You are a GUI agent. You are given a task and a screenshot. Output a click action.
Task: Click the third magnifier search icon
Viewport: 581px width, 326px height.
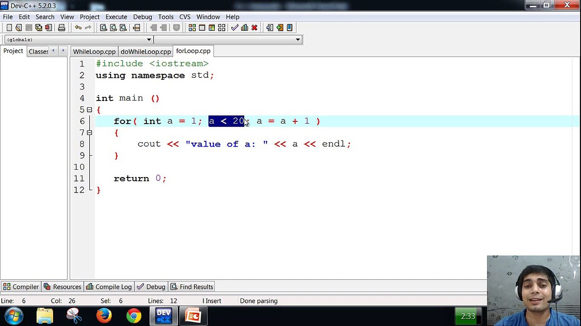coord(123,28)
